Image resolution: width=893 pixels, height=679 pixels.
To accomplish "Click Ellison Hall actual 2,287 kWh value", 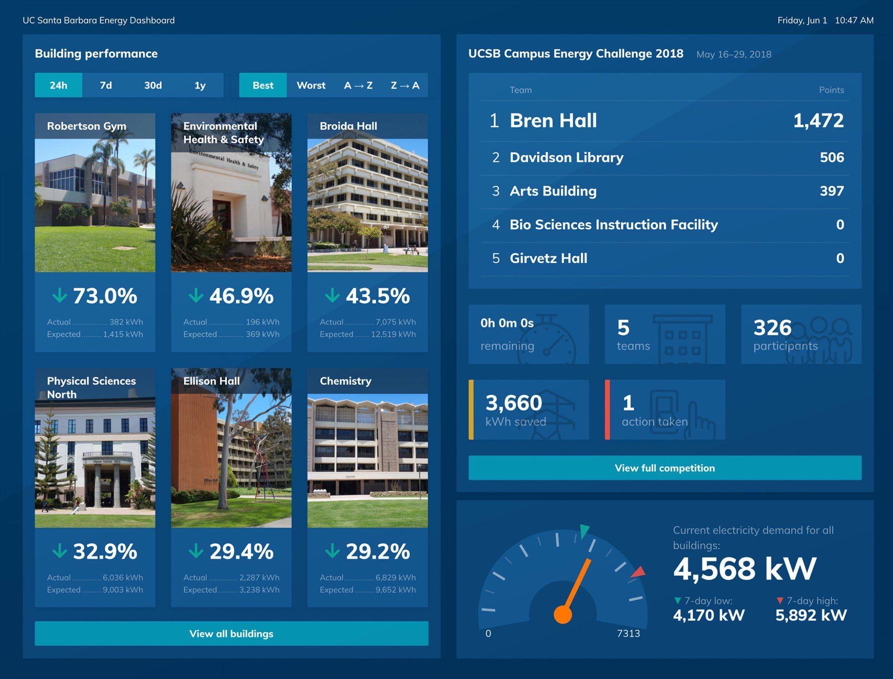I will tap(259, 578).
